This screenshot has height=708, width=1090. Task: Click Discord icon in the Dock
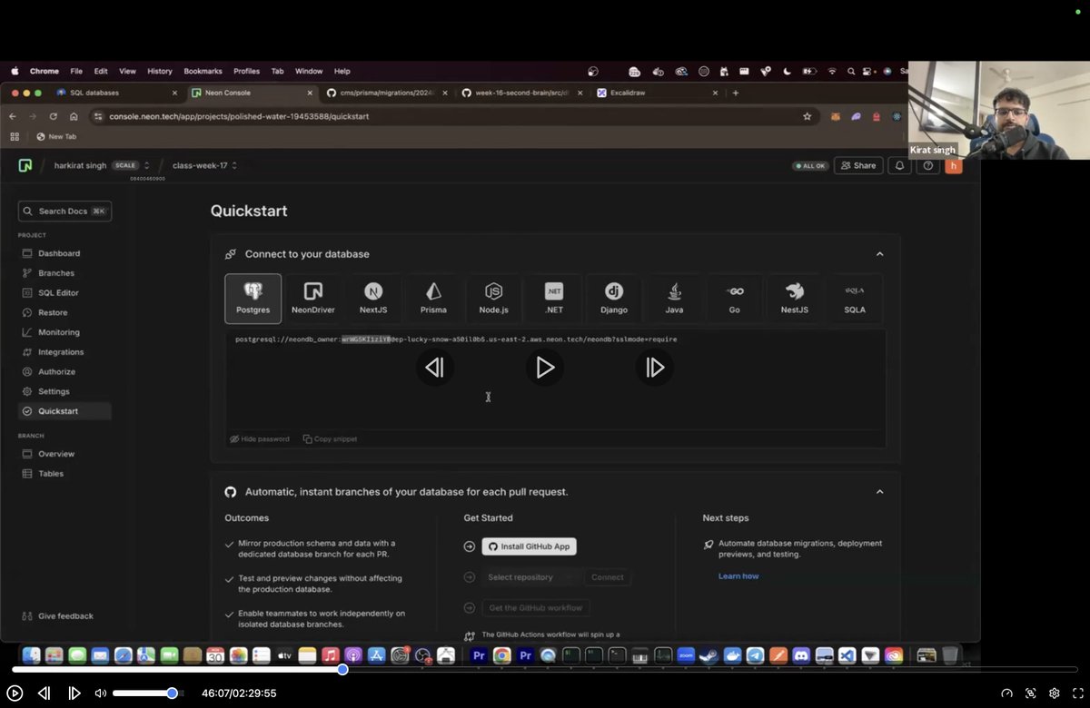pos(801,654)
